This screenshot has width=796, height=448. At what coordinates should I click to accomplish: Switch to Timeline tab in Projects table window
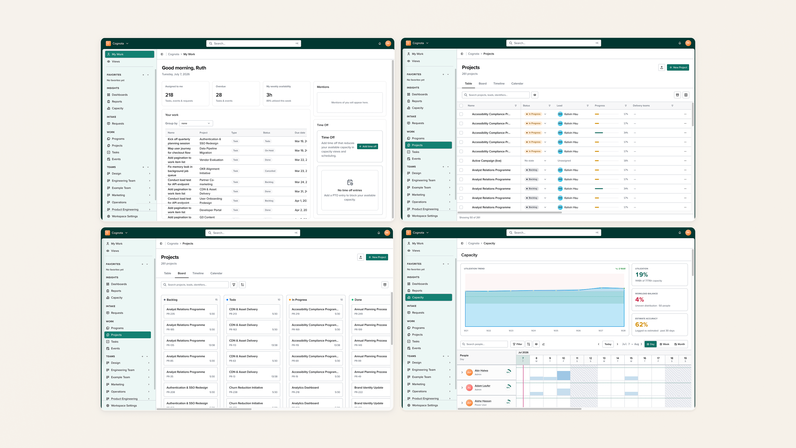click(x=499, y=83)
